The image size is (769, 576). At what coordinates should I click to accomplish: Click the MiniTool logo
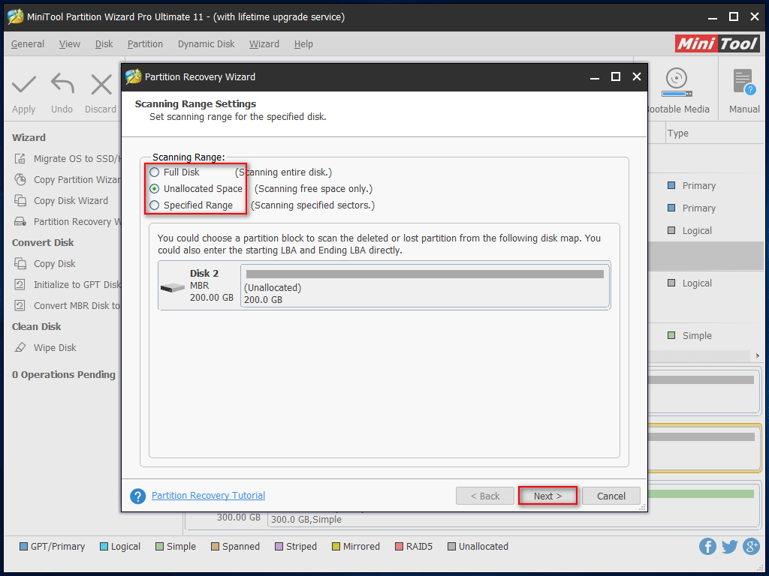point(717,43)
